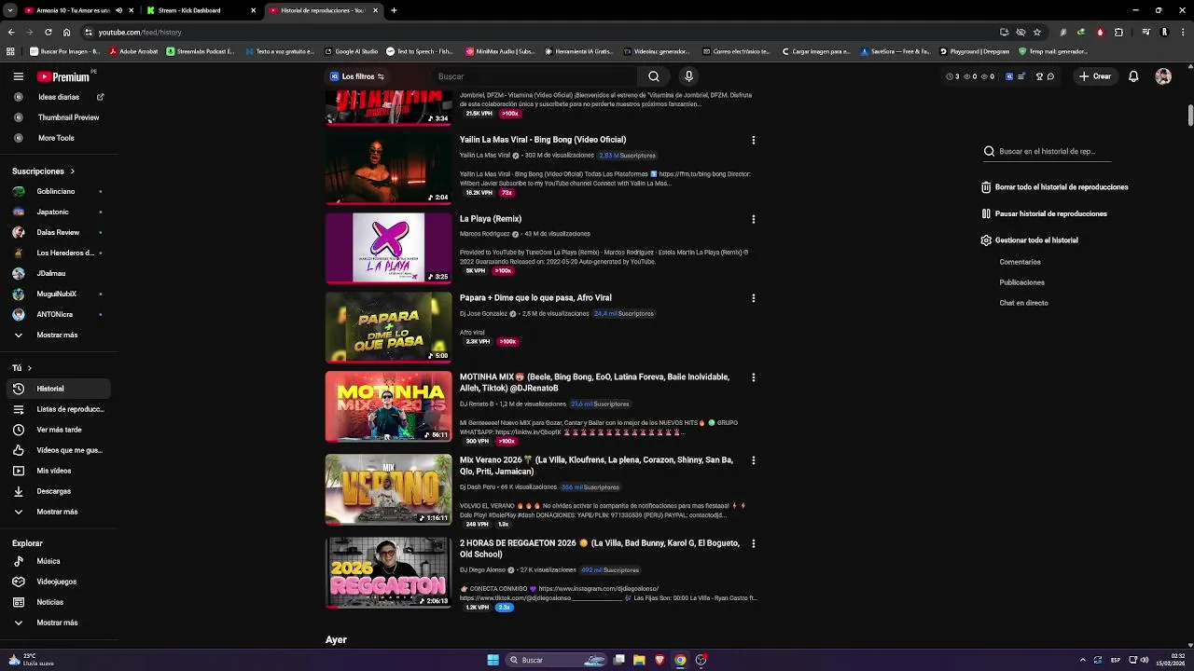Open the notifications bell
This screenshot has width=1194, height=671.
[x=1133, y=76]
